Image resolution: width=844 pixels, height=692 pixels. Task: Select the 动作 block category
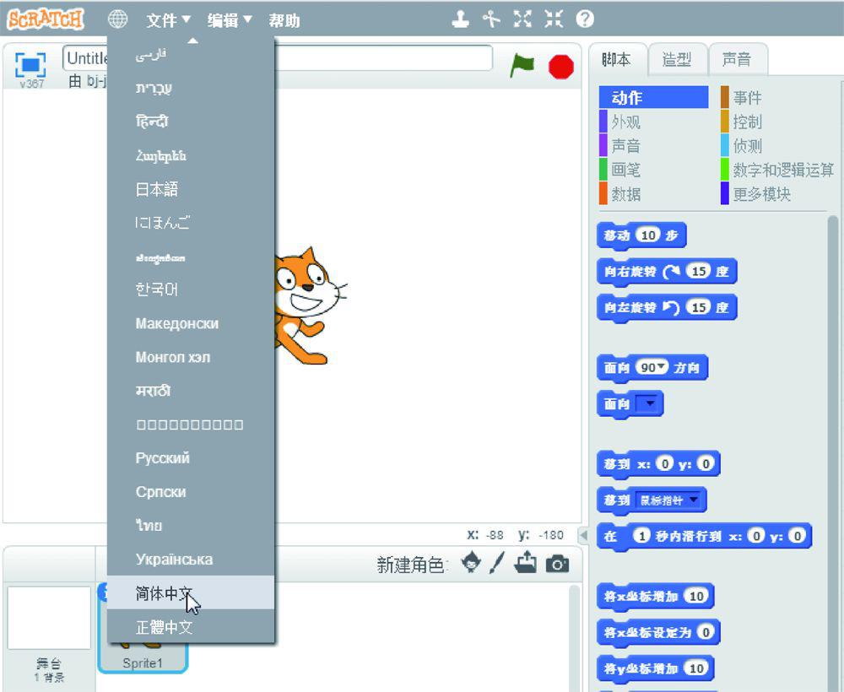click(653, 97)
